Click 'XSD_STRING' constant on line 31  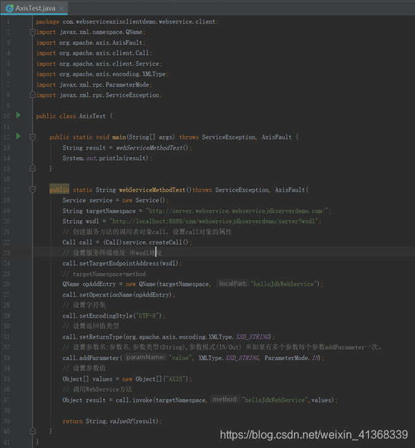pos(253,337)
